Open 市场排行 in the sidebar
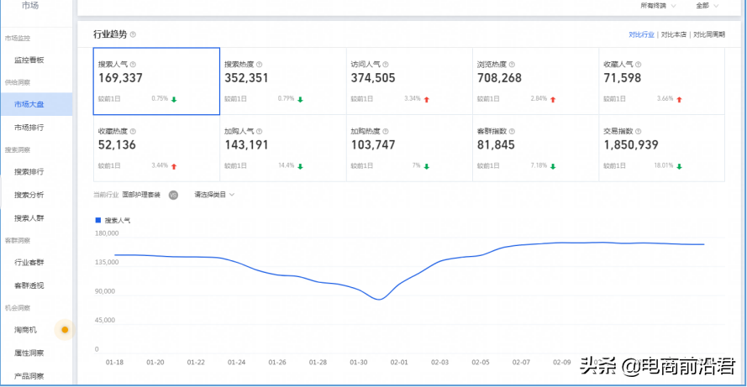 point(29,128)
